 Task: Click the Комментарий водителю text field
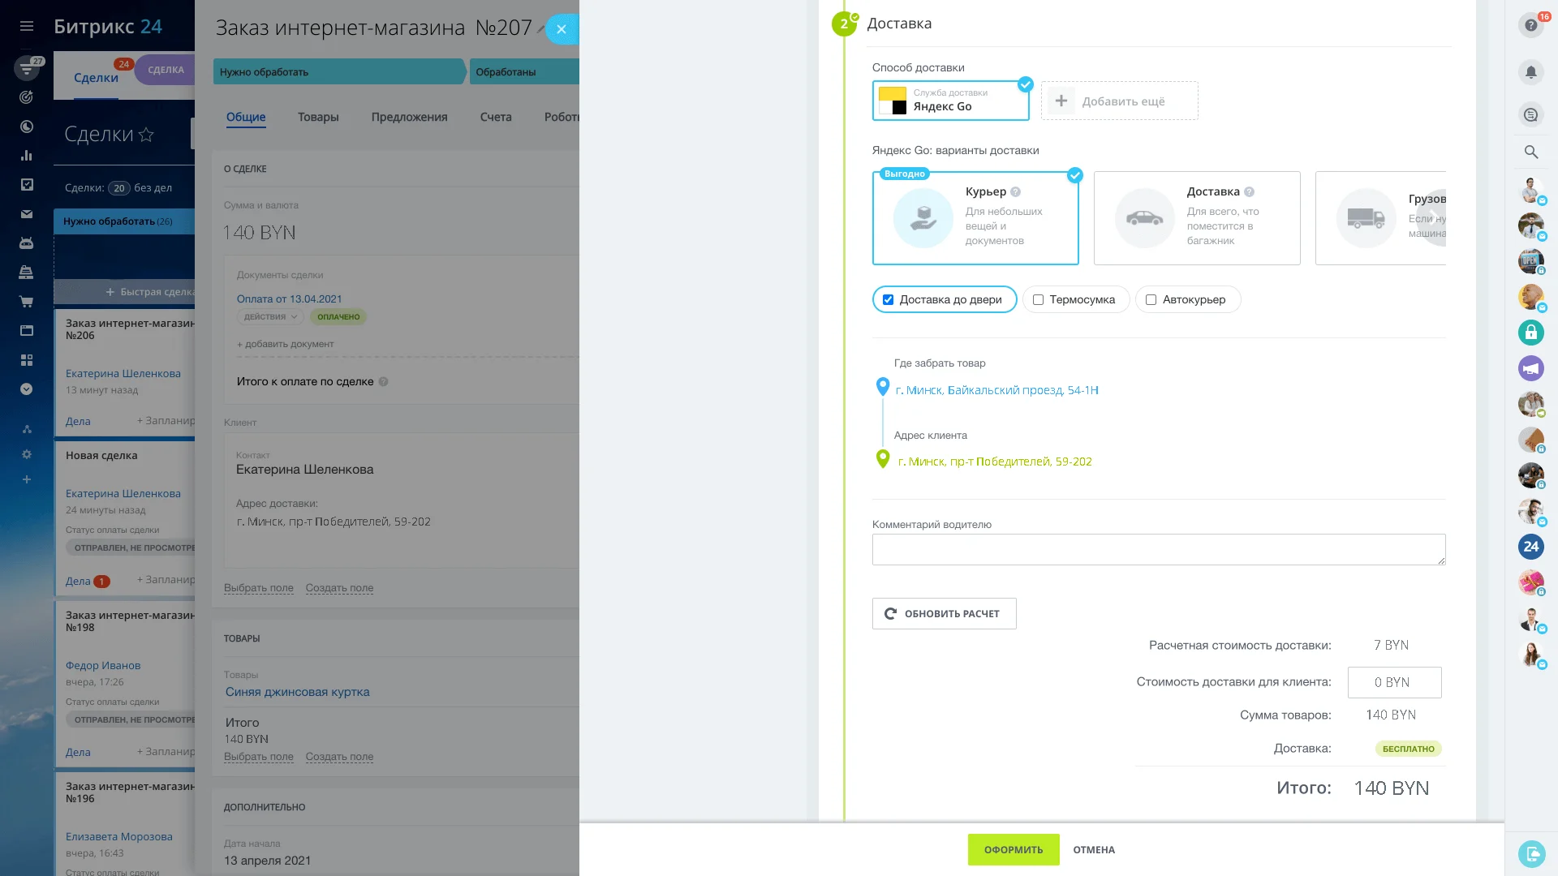[1158, 549]
